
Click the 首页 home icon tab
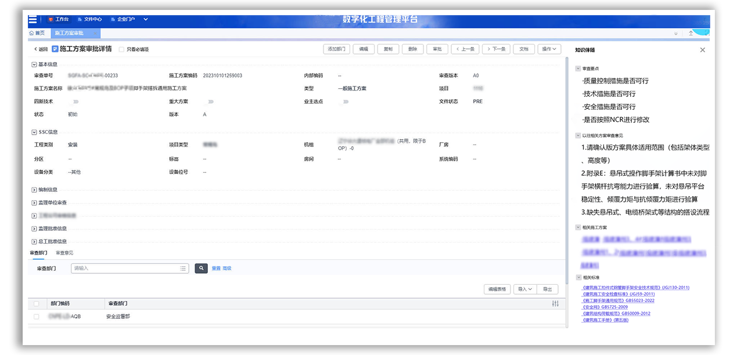click(36, 34)
